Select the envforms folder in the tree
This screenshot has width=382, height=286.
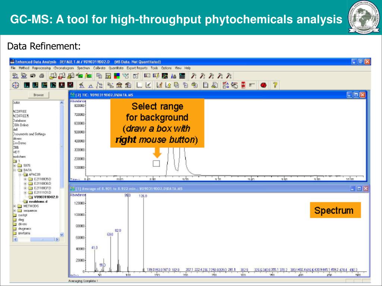tap(24, 233)
